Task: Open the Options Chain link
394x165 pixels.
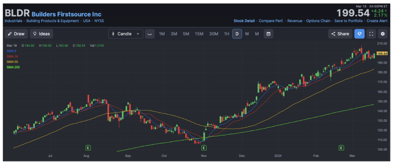Action: pos(318,21)
